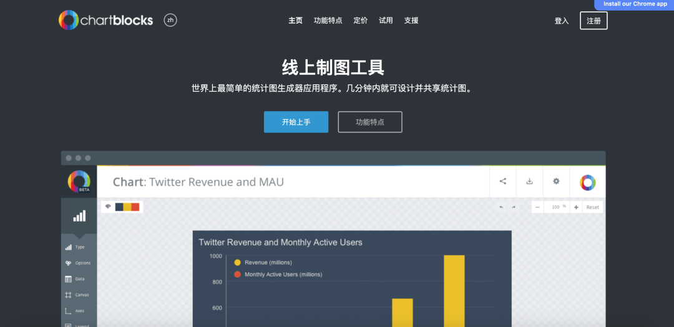
Task: Select the large bar chart icon in the sidebar
Action: tap(79, 216)
